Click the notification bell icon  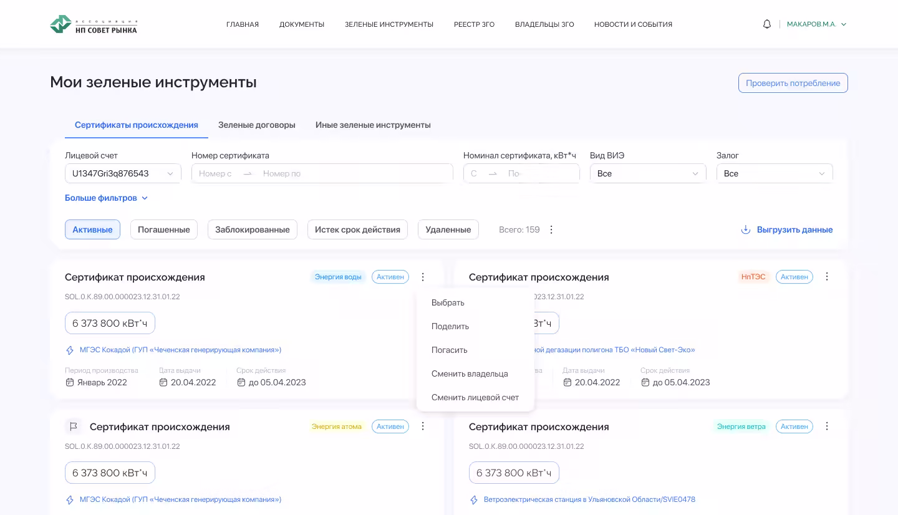767,24
